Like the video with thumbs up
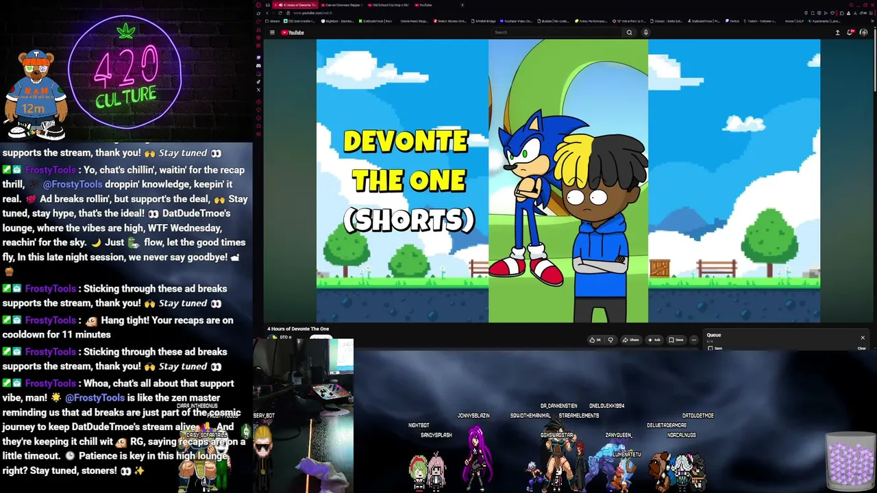This screenshot has width=877, height=493. 595,340
